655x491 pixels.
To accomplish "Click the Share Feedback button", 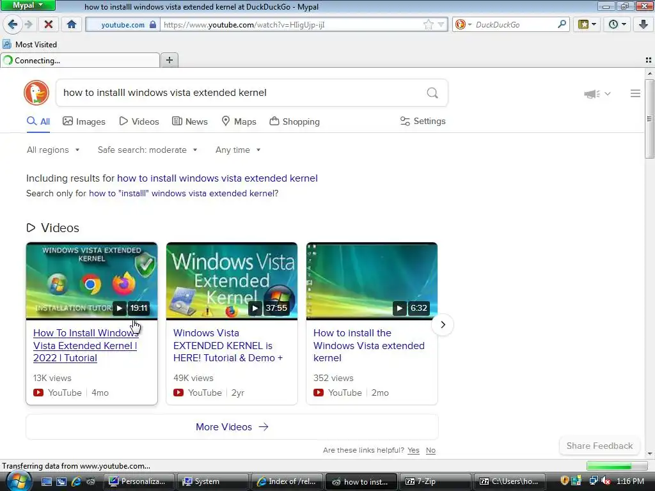I will pos(599,446).
